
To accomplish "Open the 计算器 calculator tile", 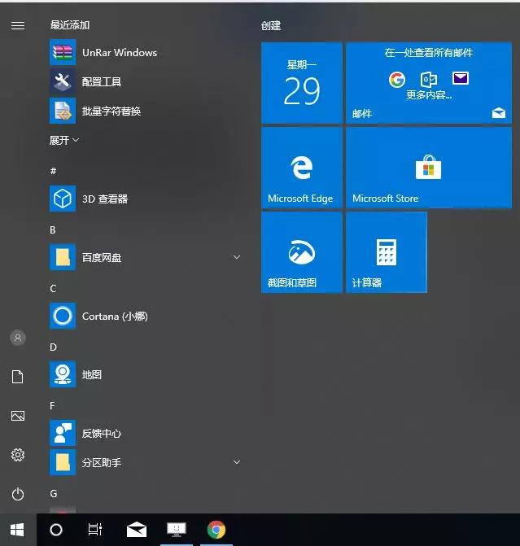I will click(x=386, y=252).
